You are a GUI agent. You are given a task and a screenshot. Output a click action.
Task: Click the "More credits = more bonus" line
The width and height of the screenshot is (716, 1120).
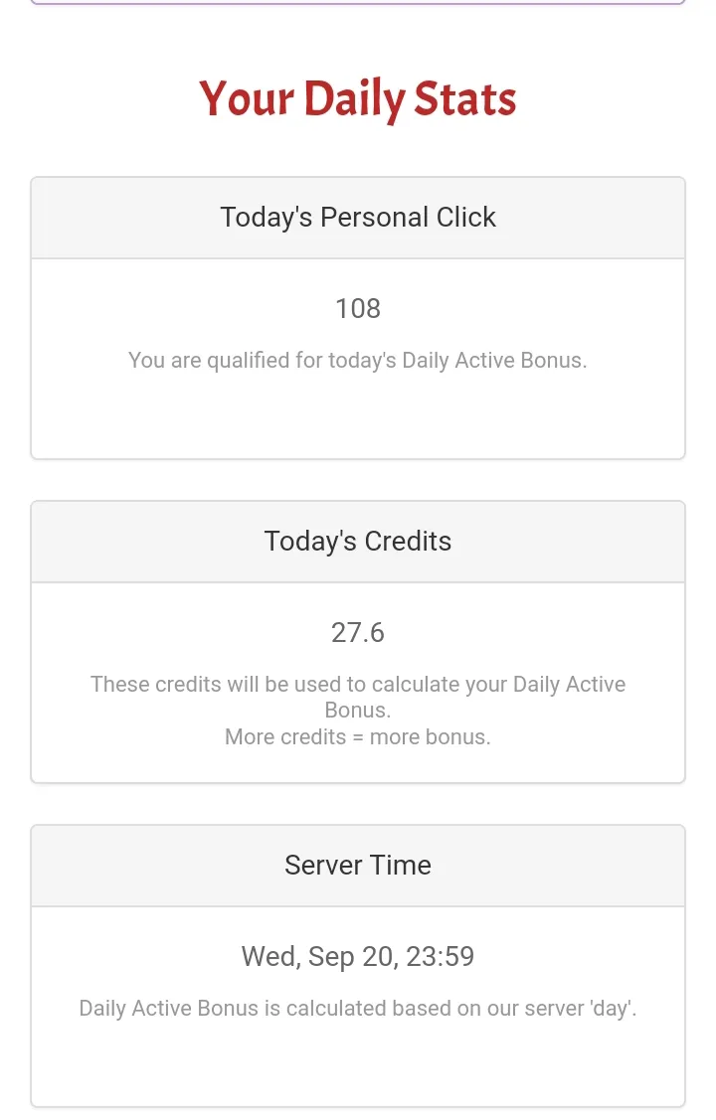pyautogui.click(x=358, y=736)
